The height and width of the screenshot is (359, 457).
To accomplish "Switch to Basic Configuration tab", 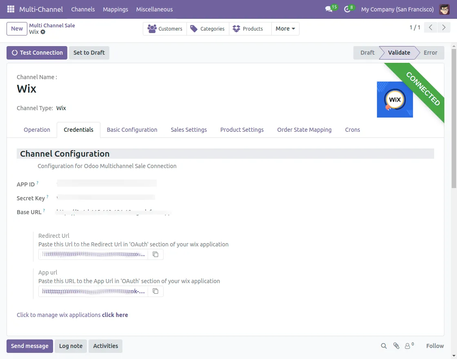I will tap(132, 130).
